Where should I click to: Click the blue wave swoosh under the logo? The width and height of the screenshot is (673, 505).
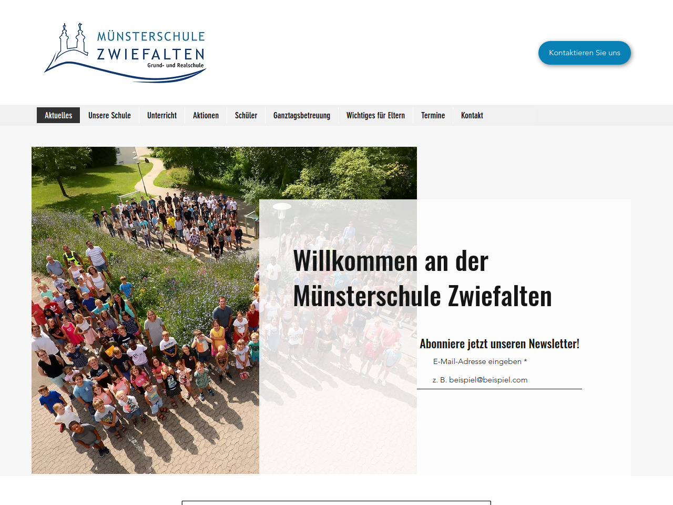[126, 73]
